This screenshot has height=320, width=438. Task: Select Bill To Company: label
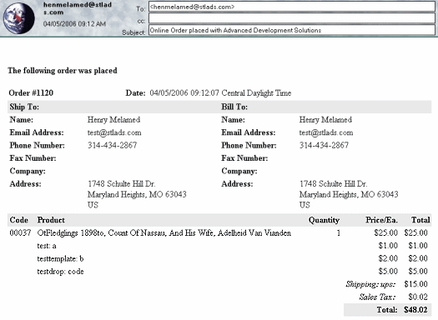[239, 171]
